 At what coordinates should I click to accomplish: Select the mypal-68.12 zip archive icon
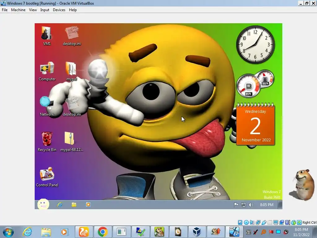tap(72, 142)
